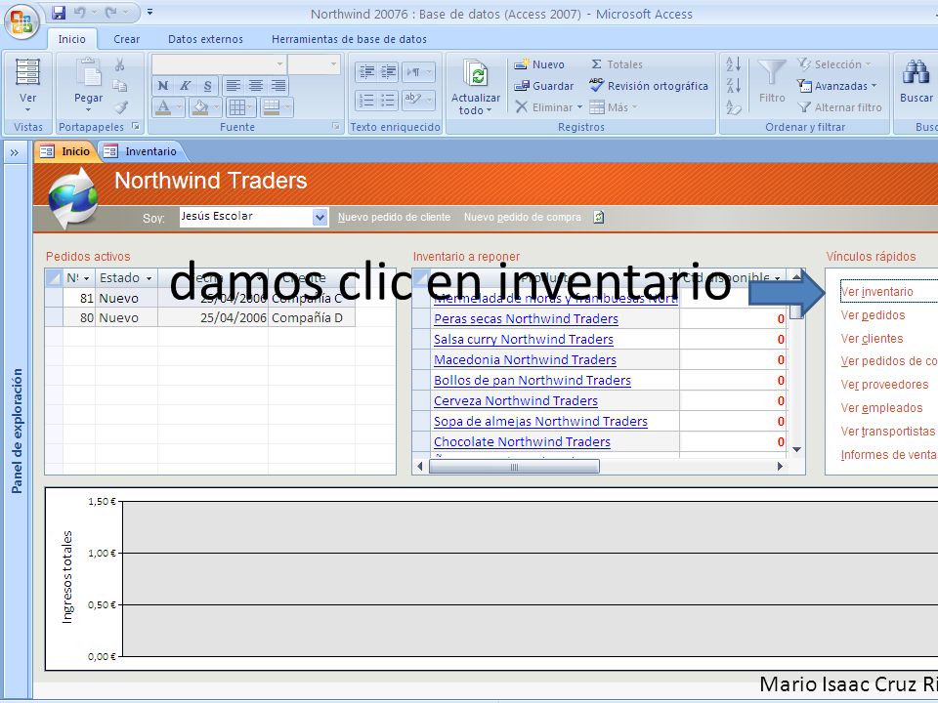Expand the Panel de exploración chevron

coord(15,152)
